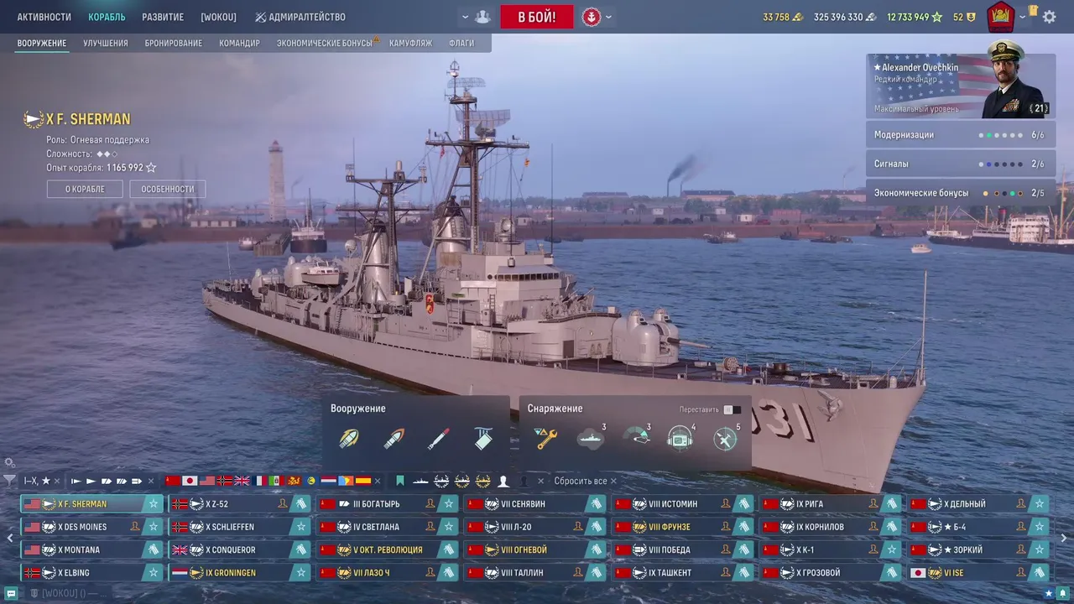
Task: Click the doubloons balance 33 758
Action: [x=783, y=17]
